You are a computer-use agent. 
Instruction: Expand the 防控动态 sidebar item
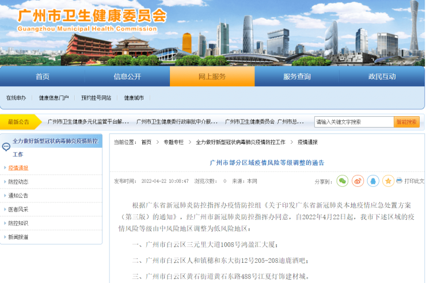click(18, 182)
